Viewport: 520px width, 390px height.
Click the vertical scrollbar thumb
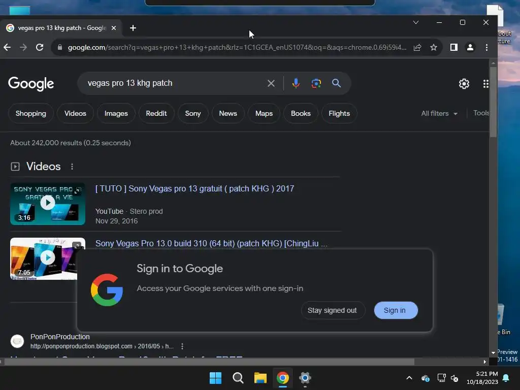point(494,102)
